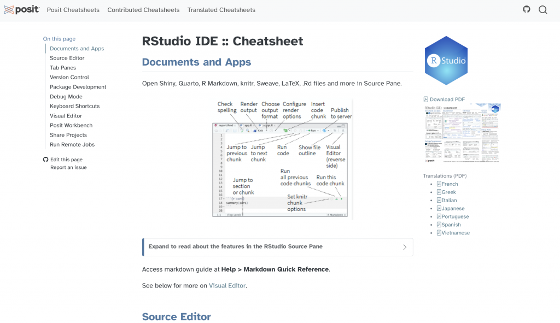Click the PDF icon next to French
The height and width of the screenshot is (323, 560).
click(x=439, y=184)
